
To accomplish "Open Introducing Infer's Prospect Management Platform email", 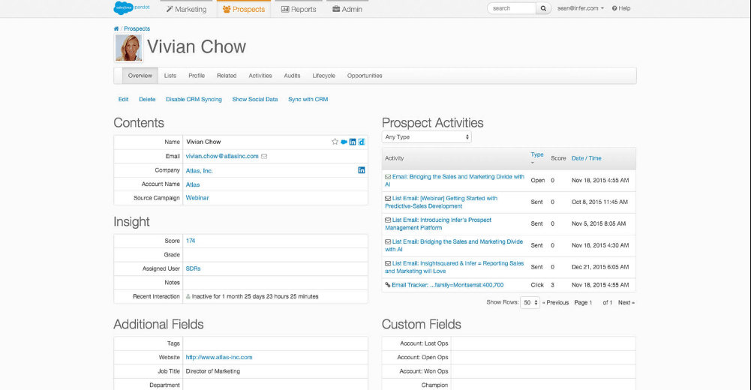I will point(438,224).
